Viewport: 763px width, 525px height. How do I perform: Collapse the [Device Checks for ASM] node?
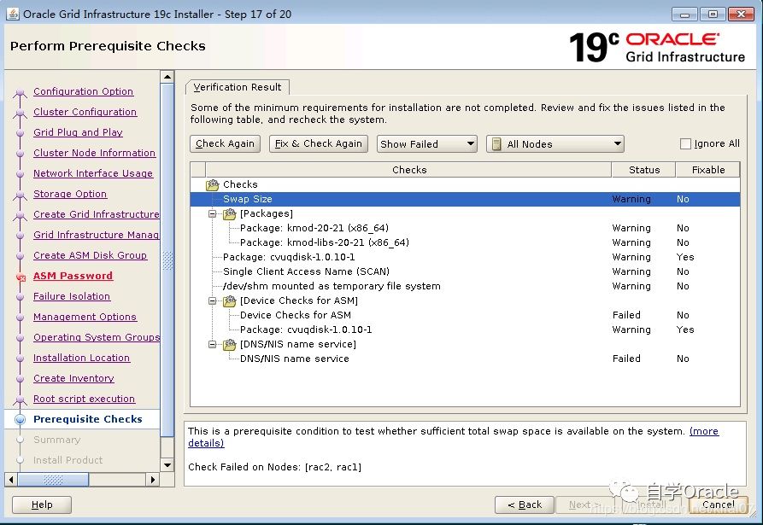pyautogui.click(x=213, y=300)
